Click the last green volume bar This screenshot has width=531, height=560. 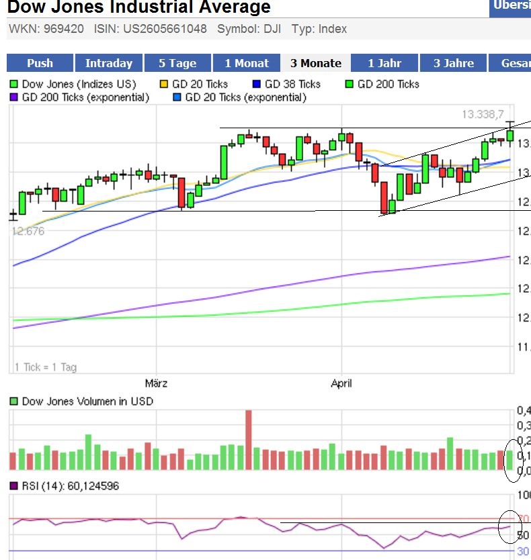[509, 460]
